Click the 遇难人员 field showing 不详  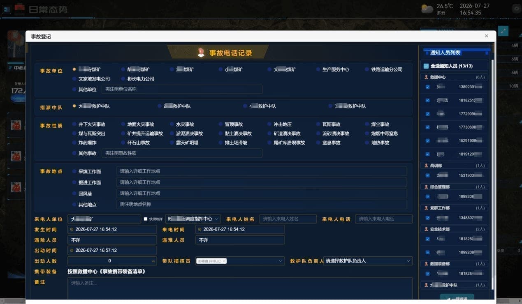(x=240, y=240)
